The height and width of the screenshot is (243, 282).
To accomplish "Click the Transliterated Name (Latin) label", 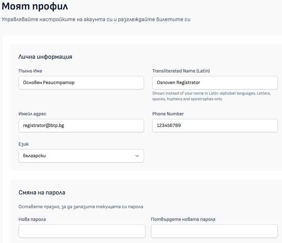I will (181, 71).
